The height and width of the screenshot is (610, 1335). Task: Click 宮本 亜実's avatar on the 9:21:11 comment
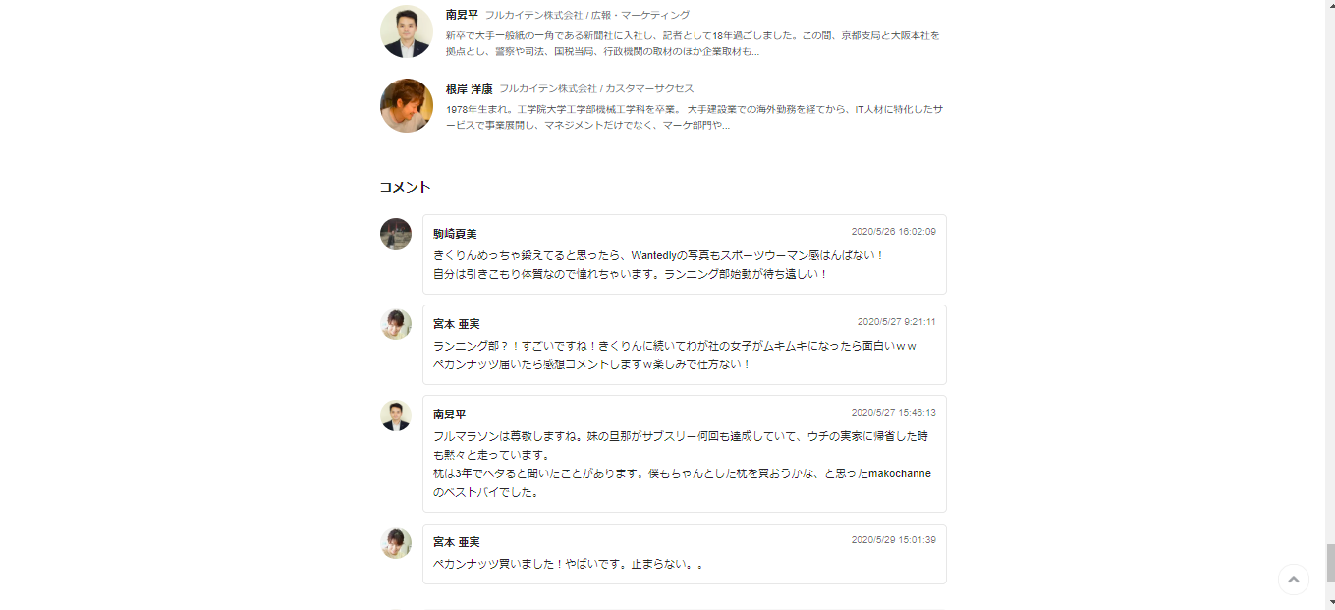(396, 324)
